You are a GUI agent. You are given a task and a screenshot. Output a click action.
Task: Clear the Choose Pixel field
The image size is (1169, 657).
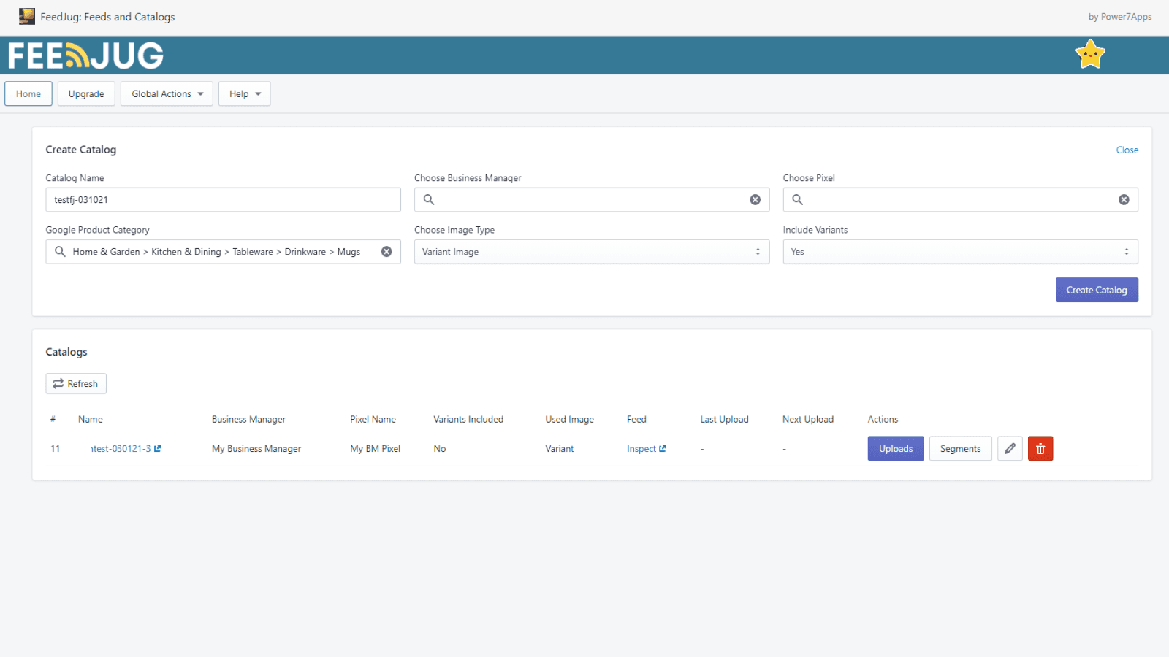click(1124, 199)
